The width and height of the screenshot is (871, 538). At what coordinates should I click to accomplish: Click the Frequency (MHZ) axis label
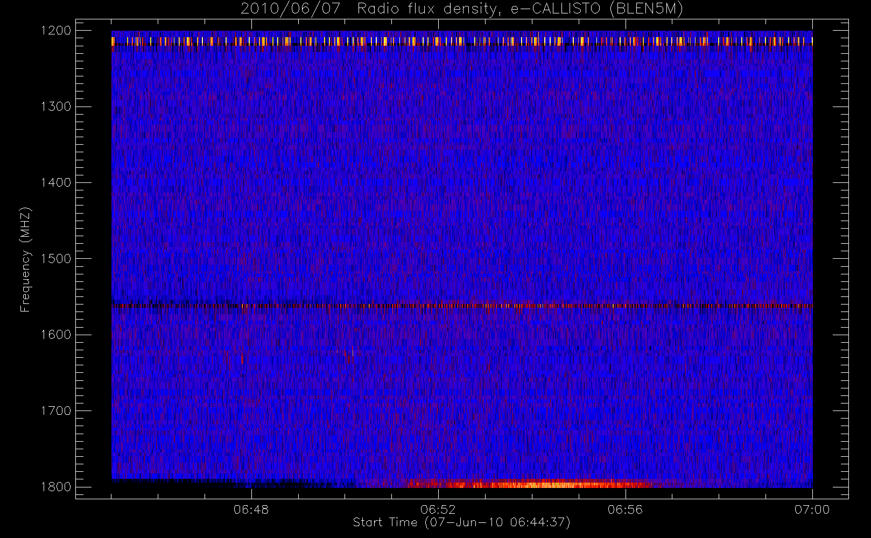(25, 259)
